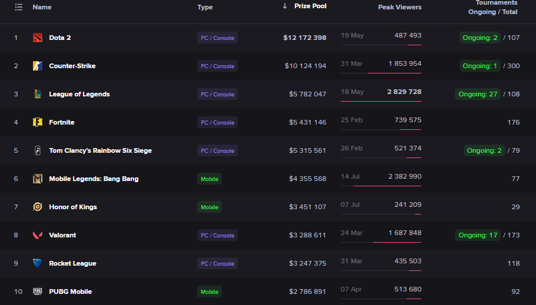Image resolution: width=536 pixels, height=305 pixels.
Task: Click Rocket League's tournament total 118
Action: [514, 263]
